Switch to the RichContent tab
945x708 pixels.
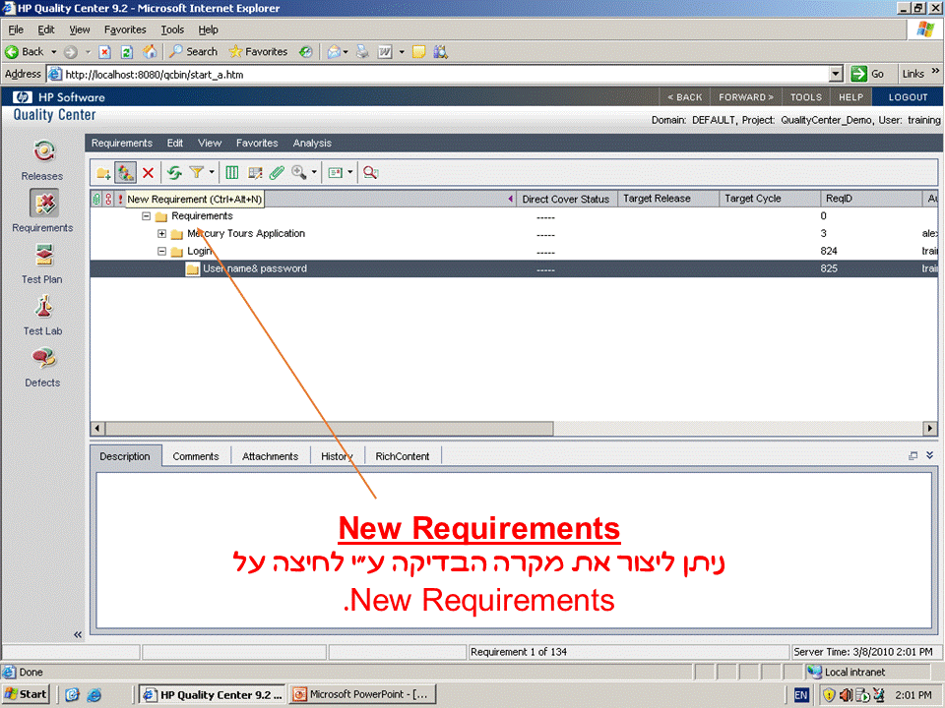click(403, 456)
